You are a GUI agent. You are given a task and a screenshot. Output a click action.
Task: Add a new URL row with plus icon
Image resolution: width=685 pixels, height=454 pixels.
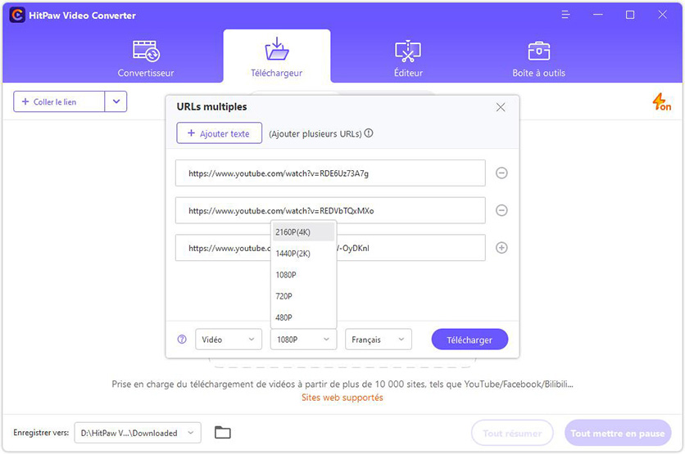click(501, 248)
